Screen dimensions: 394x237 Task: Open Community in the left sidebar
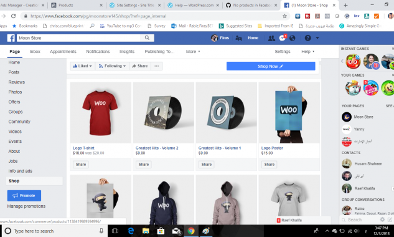click(x=19, y=122)
